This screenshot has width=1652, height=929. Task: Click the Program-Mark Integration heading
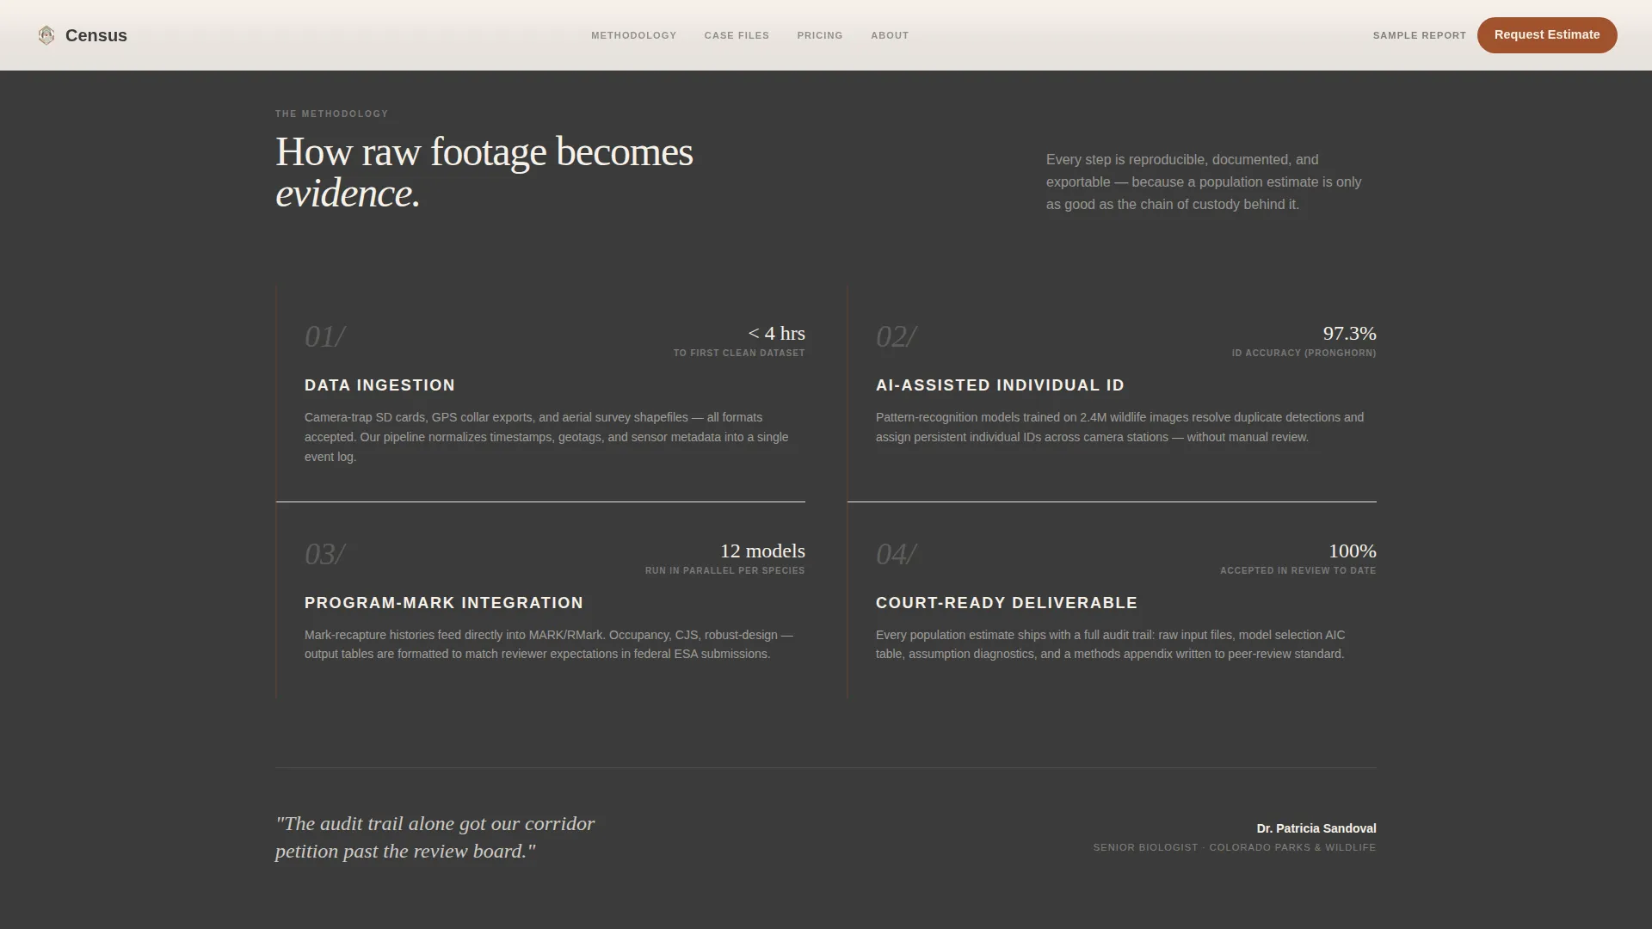pyautogui.click(x=444, y=603)
